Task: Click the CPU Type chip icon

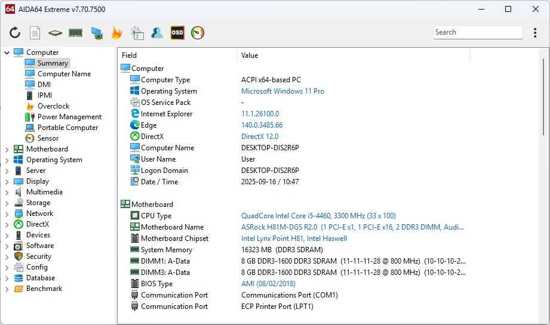Action: 135,215
